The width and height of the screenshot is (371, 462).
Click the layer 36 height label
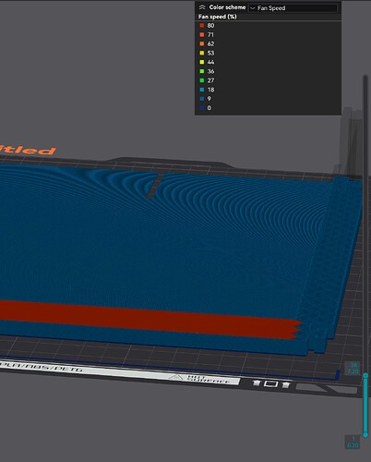pyautogui.click(x=353, y=369)
